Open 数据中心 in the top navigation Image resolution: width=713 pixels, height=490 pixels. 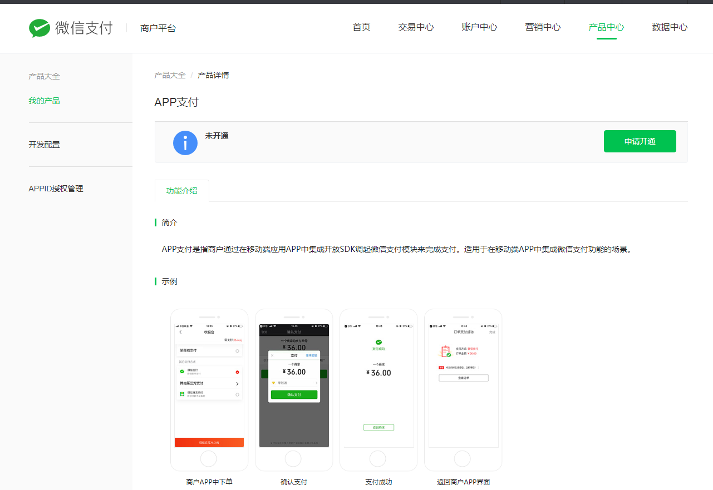(670, 27)
